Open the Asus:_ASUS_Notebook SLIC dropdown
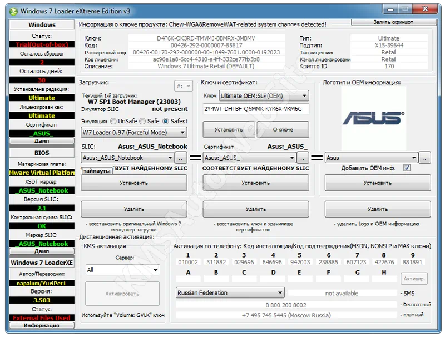445x338 pixels. (128, 158)
